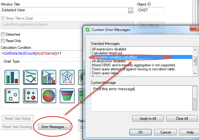Click the Error Messages... button
Viewport: 199px width, 140px height.
[54, 127]
